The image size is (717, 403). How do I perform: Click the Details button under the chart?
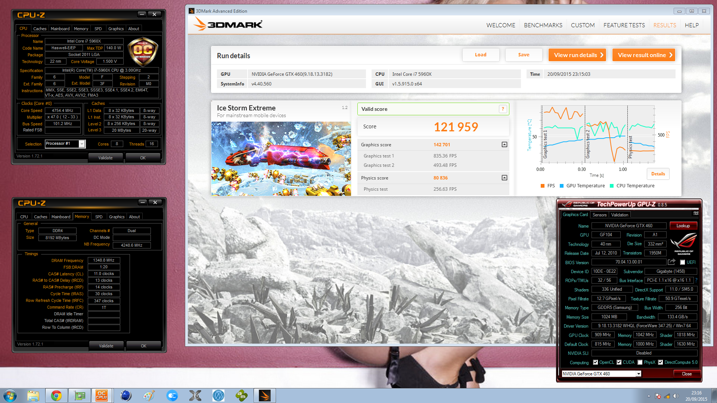pos(658,174)
